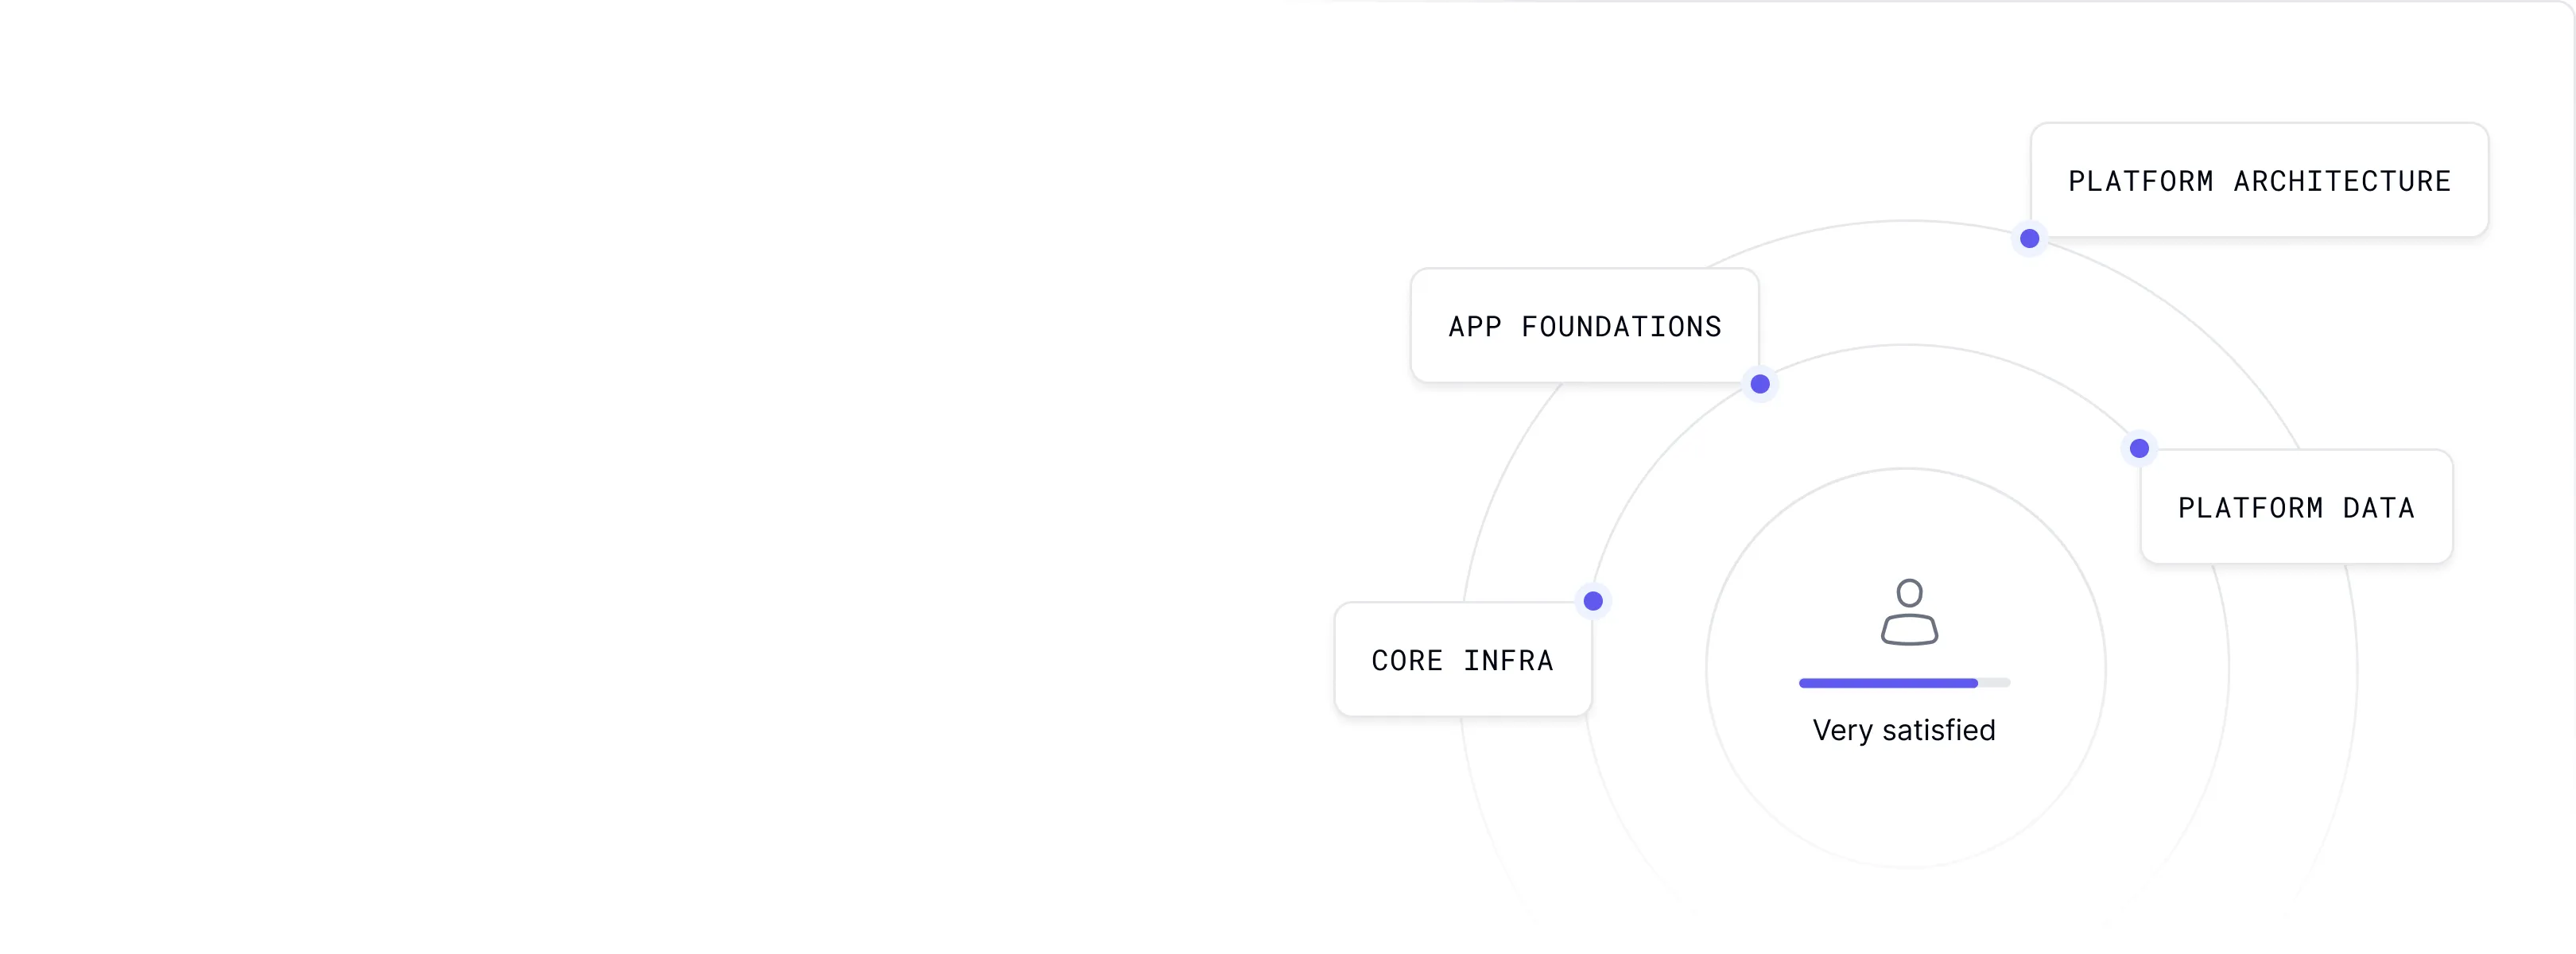Click the user profile icon

point(1909,612)
